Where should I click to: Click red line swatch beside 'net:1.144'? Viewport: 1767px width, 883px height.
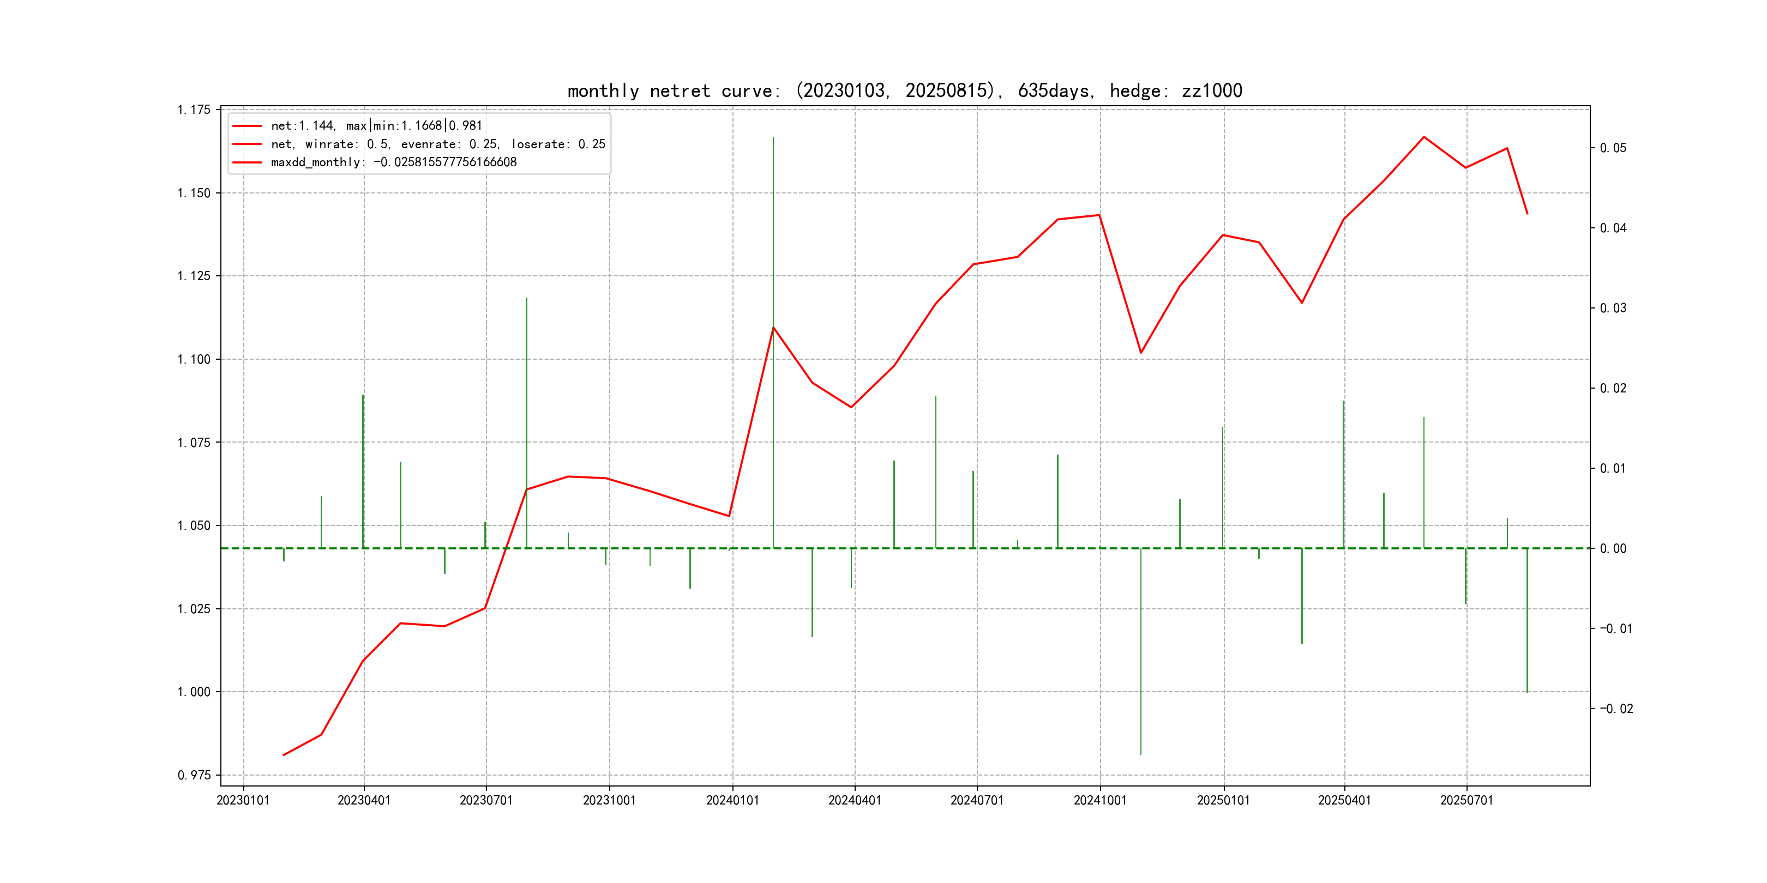pos(247,125)
